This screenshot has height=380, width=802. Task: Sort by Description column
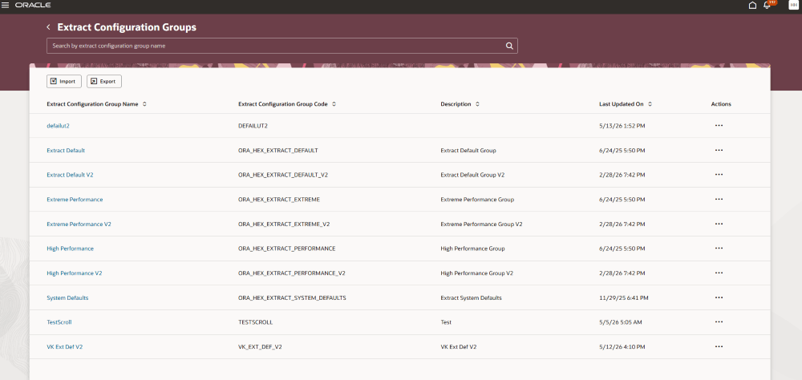click(477, 104)
